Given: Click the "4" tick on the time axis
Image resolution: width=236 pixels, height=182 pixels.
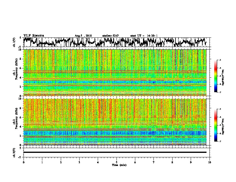Looking at the screenshot, I should (98, 162).
